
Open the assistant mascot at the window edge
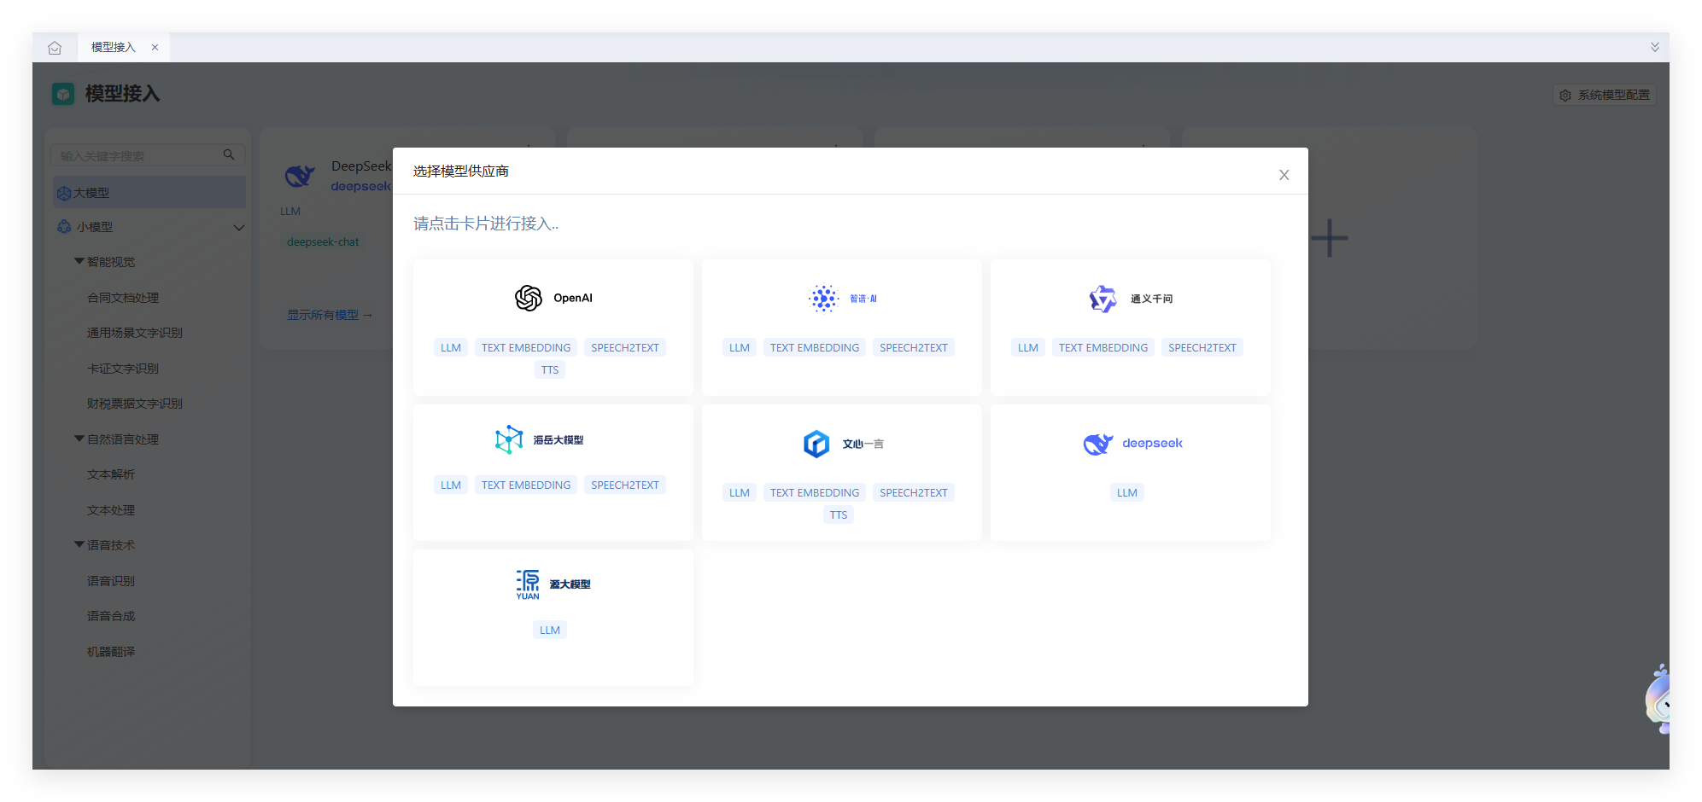click(1658, 700)
